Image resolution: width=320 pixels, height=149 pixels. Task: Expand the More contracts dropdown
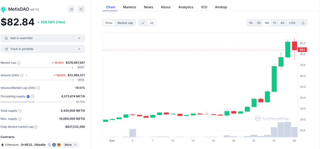pyautogui.click(x=71, y=145)
